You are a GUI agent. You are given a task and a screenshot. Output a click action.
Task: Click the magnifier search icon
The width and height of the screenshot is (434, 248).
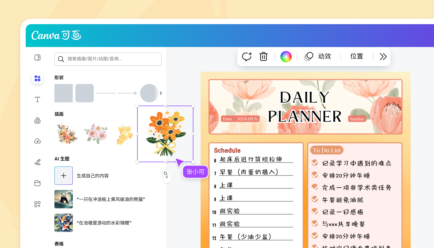point(61,59)
